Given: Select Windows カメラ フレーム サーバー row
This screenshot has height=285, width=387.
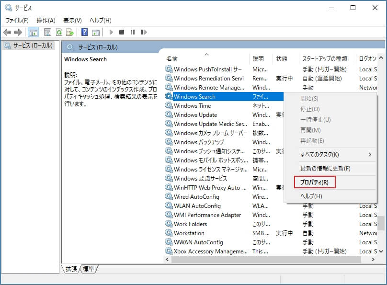Looking at the screenshot, I should pos(224,133).
